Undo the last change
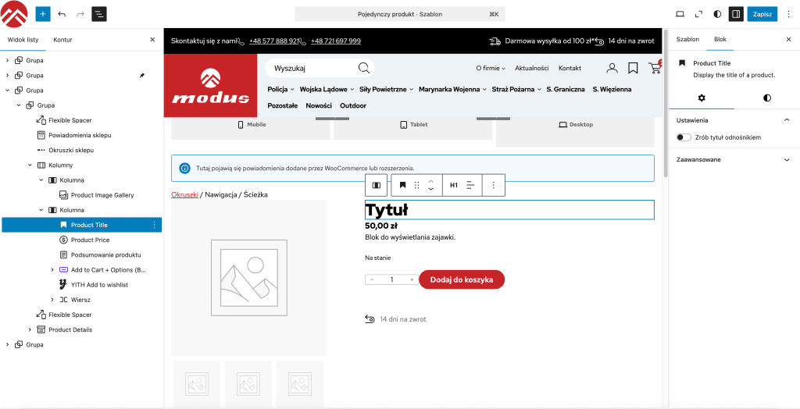The height and width of the screenshot is (409, 800). click(x=62, y=14)
